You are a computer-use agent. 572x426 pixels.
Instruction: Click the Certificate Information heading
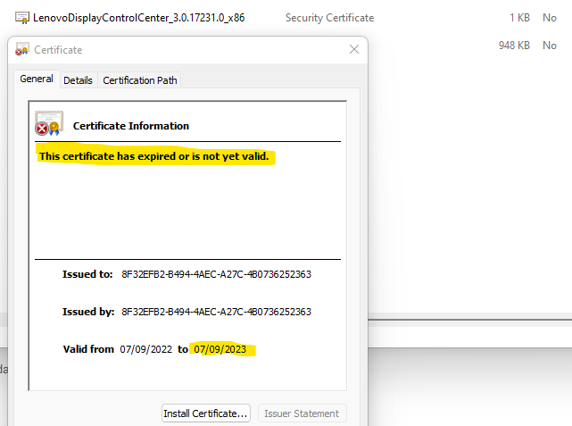pos(131,126)
